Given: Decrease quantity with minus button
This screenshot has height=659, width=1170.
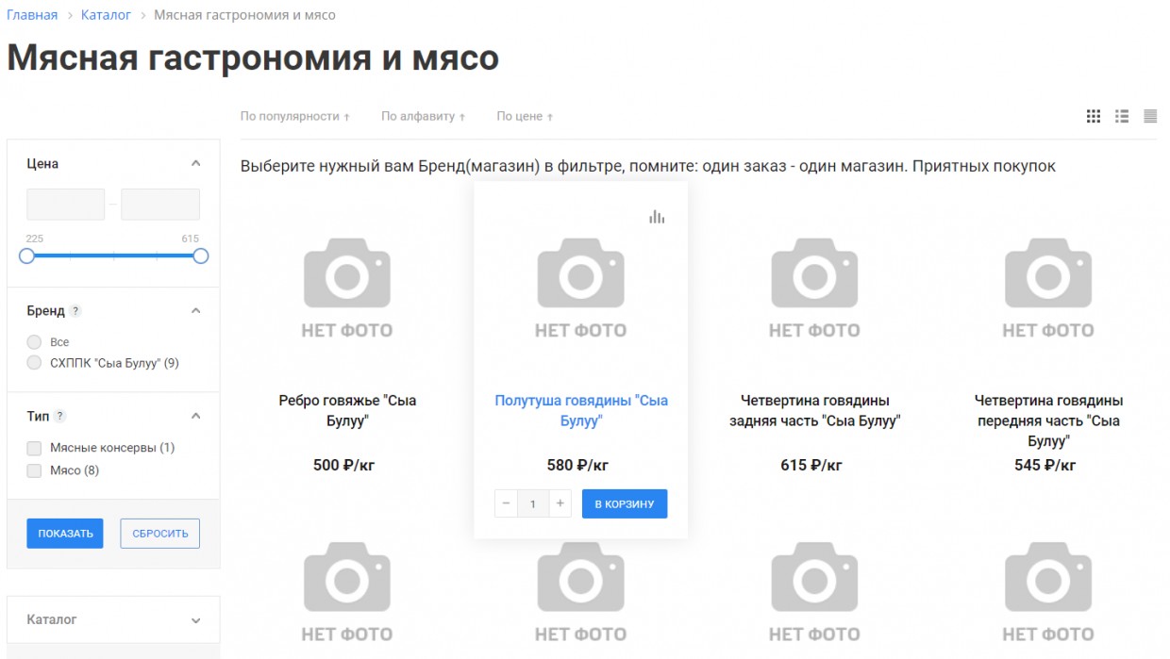Looking at the screenshot, I should [x=507, y=503].
